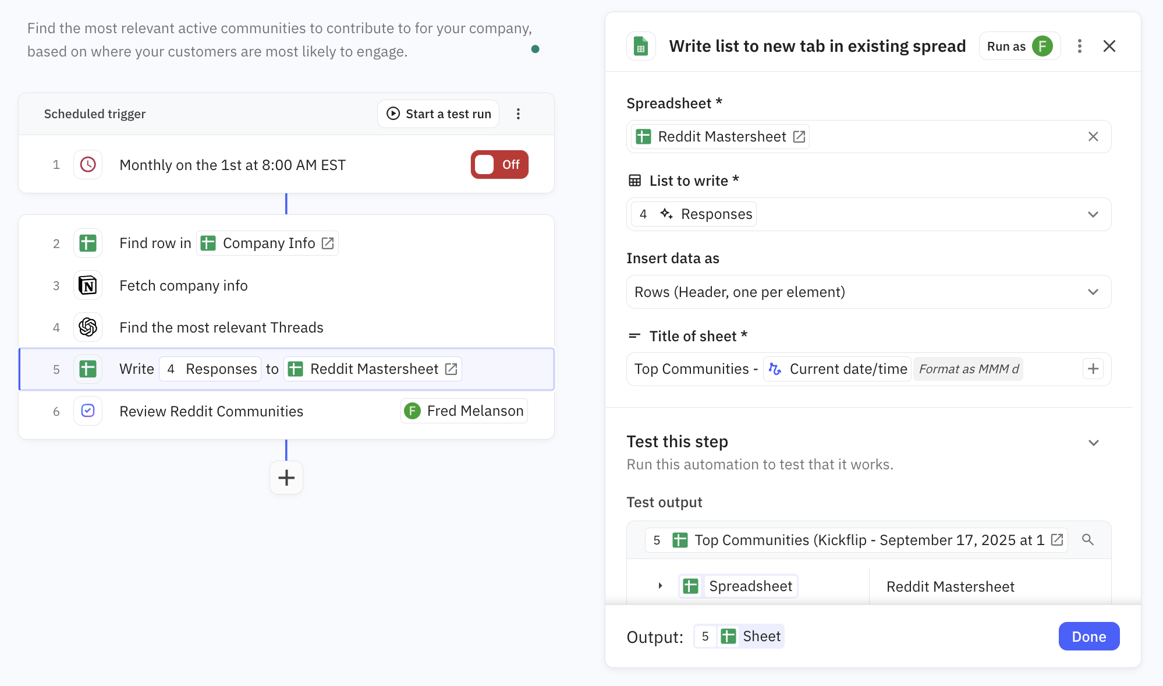Collapse the Test this step section
The width and height of the screenshot is (1163, 686).
[1093, 443]
